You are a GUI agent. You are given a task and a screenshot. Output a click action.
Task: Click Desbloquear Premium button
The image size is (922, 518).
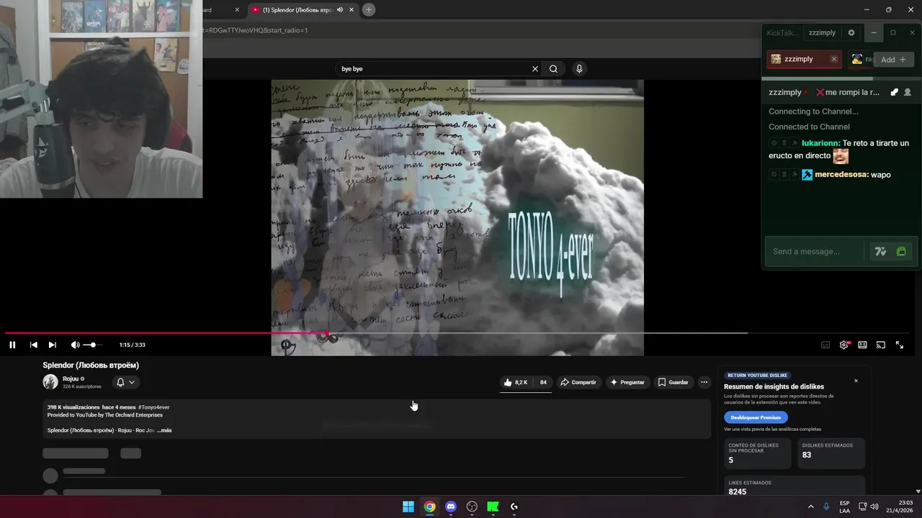tap(756, 417)
